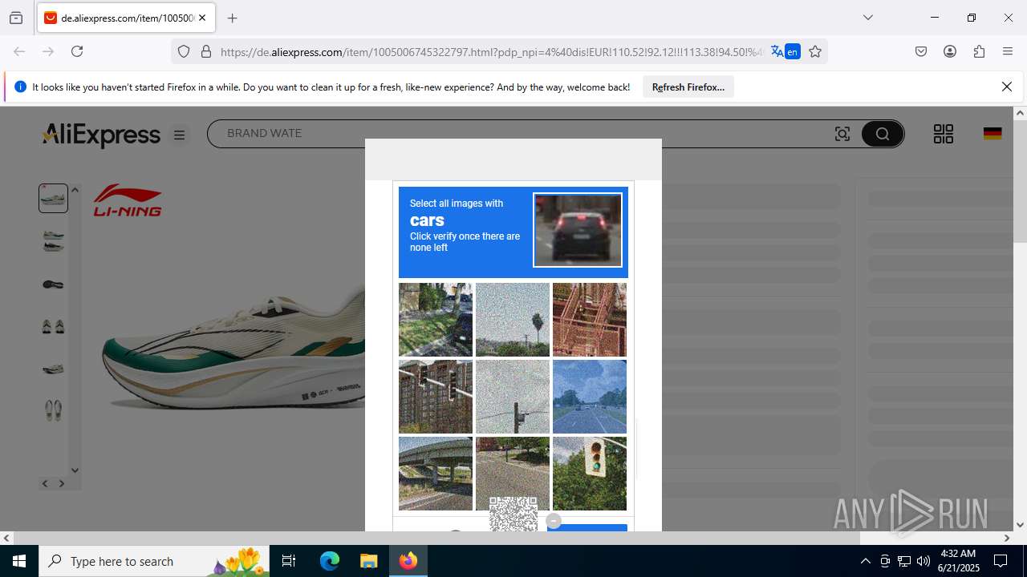Open the Windows notification center

point(1001,561)
